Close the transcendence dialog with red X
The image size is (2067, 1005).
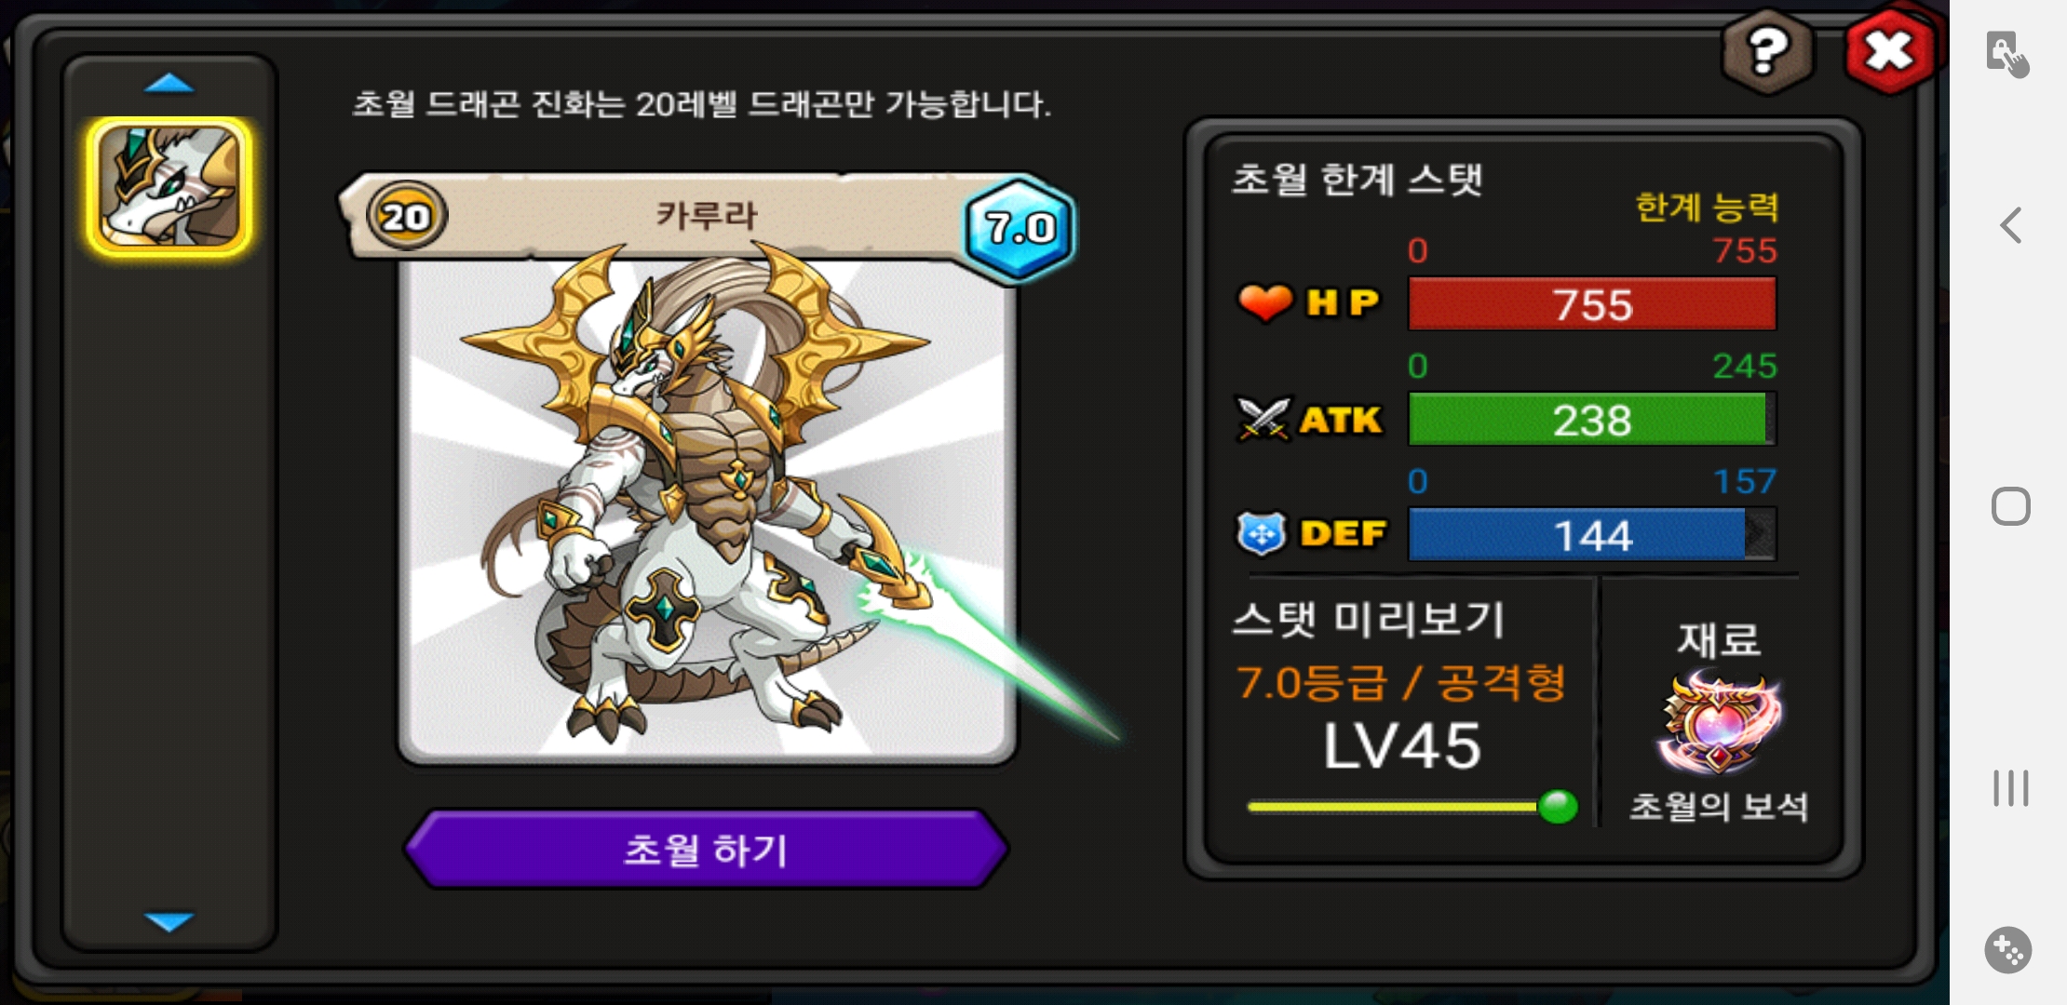coord(1890,51)
